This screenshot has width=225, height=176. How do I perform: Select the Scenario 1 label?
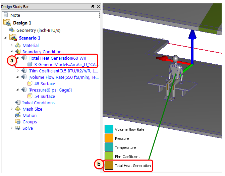point(30,38)
